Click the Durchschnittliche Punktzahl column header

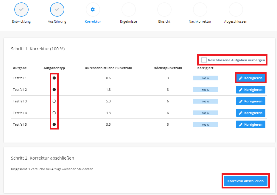pyautogui.click(x=108, y=68)
